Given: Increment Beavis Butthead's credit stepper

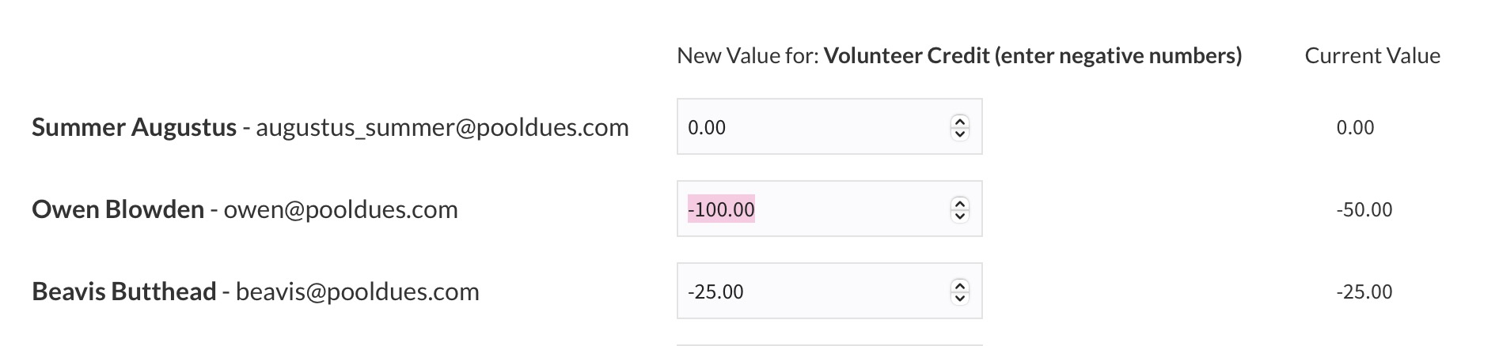Looking at the screenshot, I should (959, 285).
